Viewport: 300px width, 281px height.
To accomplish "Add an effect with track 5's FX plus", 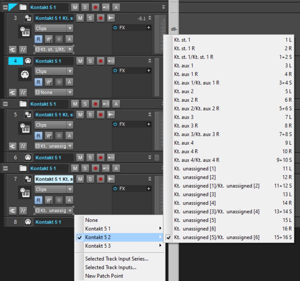I will [148, 124].
